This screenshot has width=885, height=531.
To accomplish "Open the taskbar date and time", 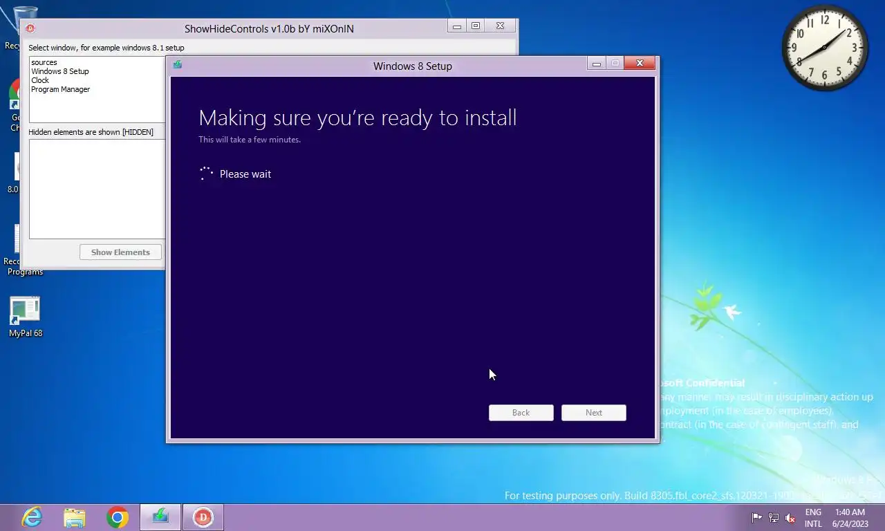I will click(850, 518).
